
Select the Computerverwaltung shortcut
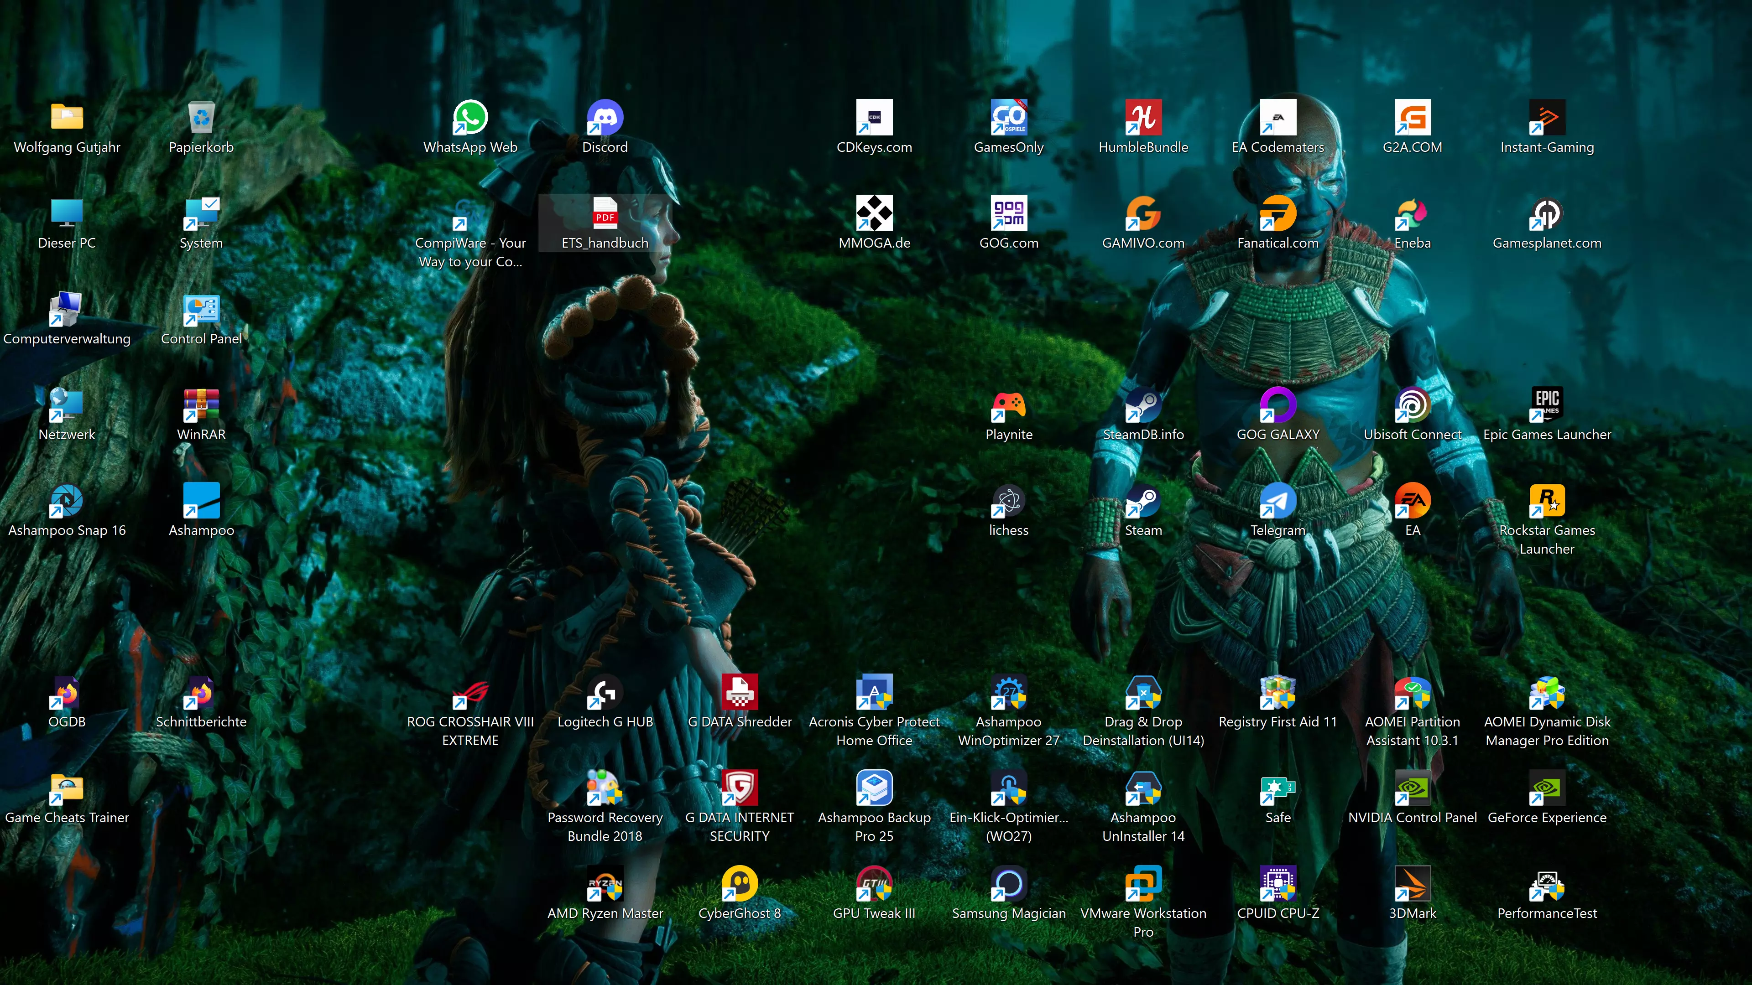(x=67, y=309)
